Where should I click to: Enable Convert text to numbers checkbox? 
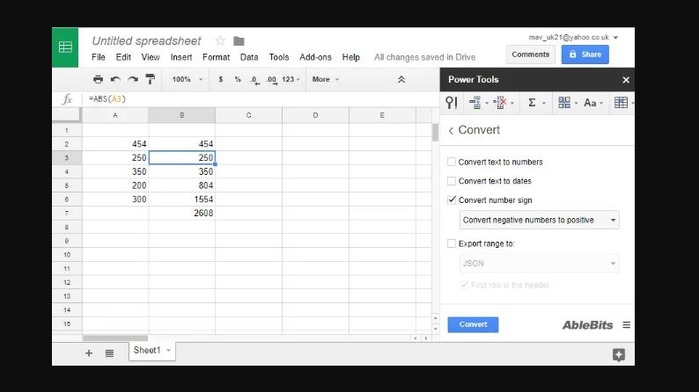coord(451,162)
